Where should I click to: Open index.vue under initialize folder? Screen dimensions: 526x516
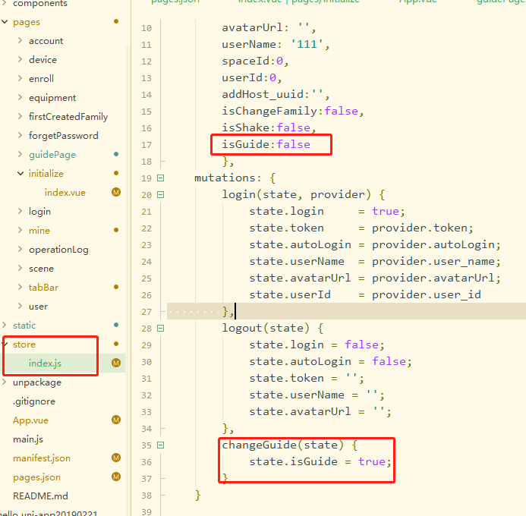point(65,193)
